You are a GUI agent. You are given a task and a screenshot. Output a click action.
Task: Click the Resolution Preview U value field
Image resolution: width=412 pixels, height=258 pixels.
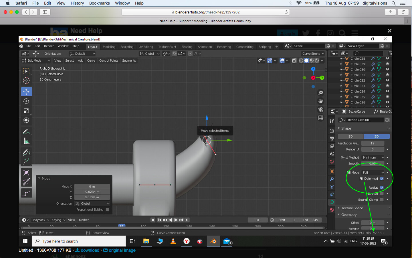click(373, 143)
